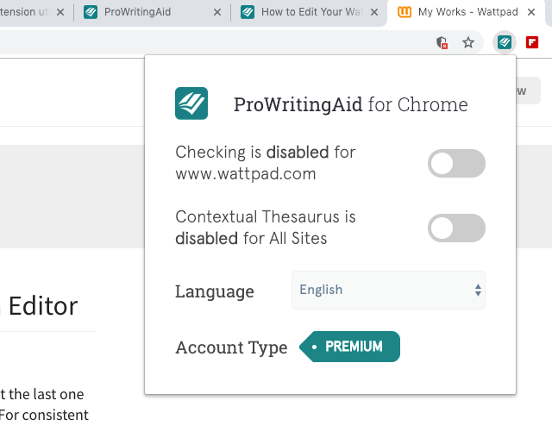552x438 pixels.
Task: Click the ProWritingAid tab favicon
Action: click(x=91, y=12)
